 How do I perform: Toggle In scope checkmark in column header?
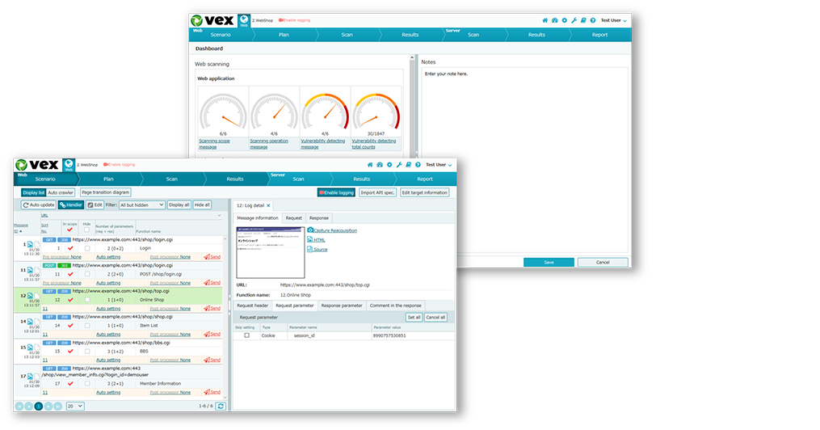(x=69, y=230)
